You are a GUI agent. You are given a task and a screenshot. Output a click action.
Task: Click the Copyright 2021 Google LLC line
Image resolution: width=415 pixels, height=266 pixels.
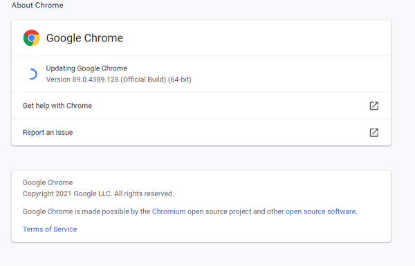coord(98,194)
